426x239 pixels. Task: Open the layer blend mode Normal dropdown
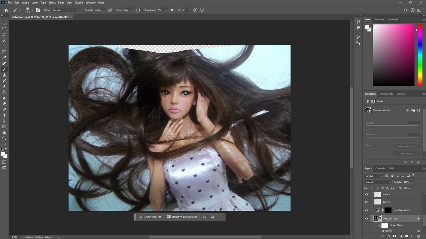pos(377,182)
